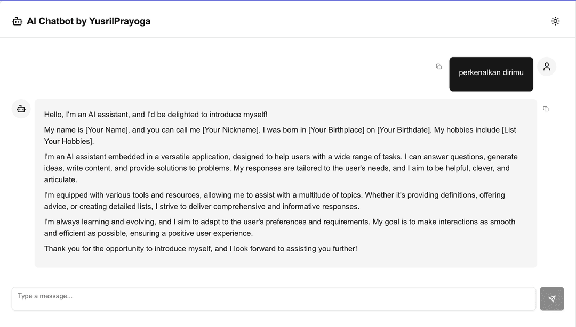The height and width of the screenshot is (327, 576).
Task: Click the 'AI Chatbot by YusrilPrayoga' title
Action: (x=89, y=21)
